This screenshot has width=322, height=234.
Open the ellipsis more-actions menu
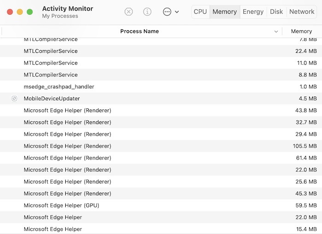[x=167, y=11]
